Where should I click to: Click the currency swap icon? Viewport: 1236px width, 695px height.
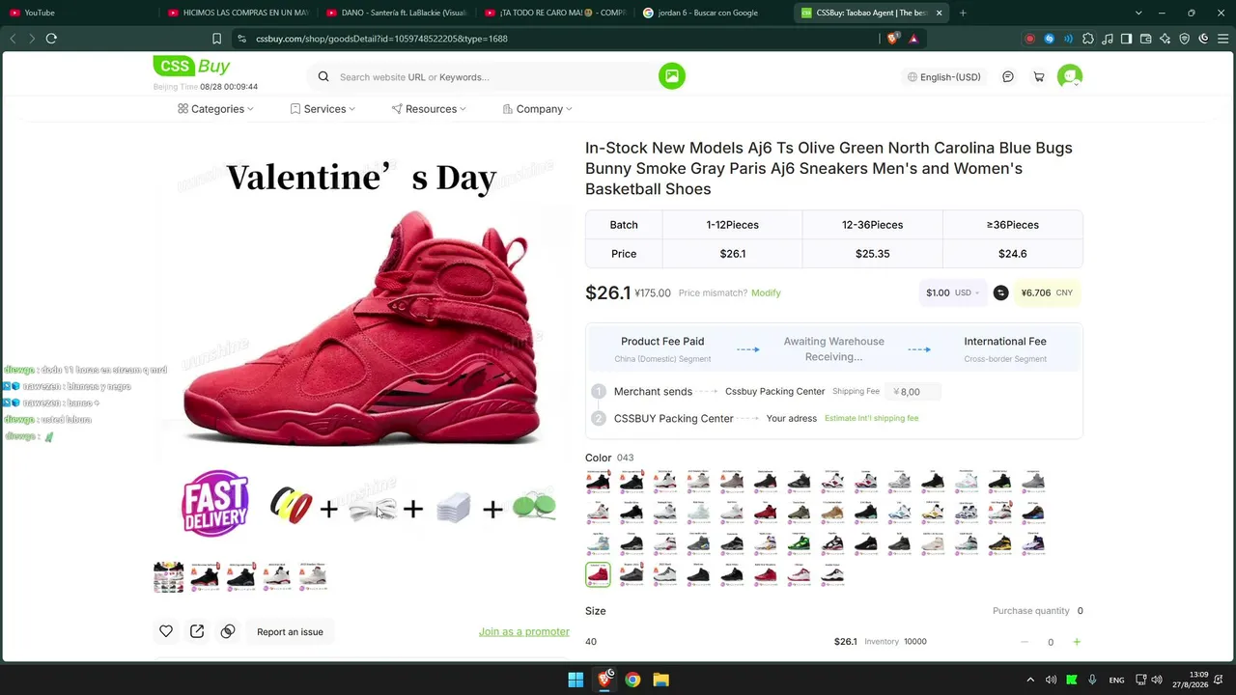coord(1001,292)
